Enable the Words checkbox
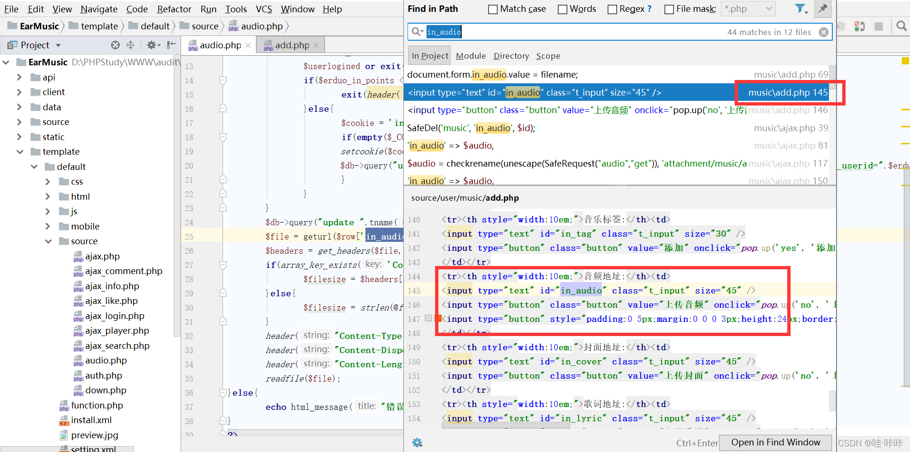Screen dimensions: 910x452 563,9
